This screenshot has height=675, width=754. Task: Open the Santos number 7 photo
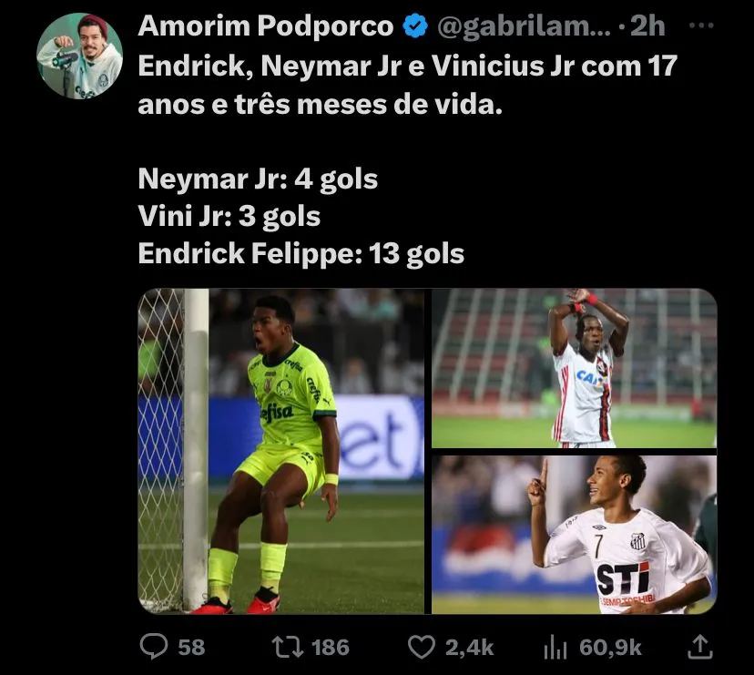[x=575, y=535]
